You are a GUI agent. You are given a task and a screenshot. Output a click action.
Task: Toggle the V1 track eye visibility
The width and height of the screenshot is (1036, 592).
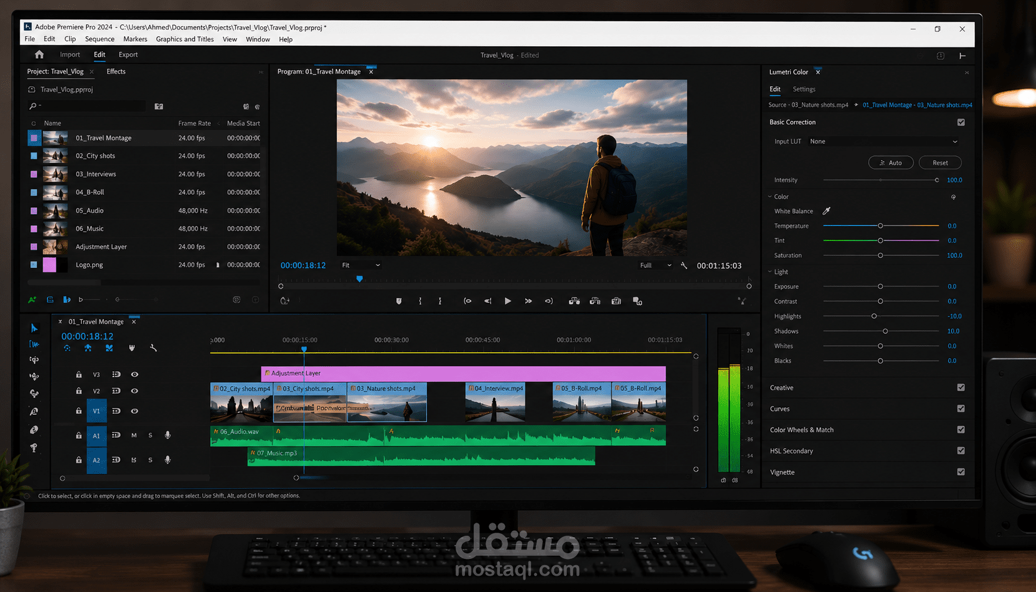pos(134,411)
